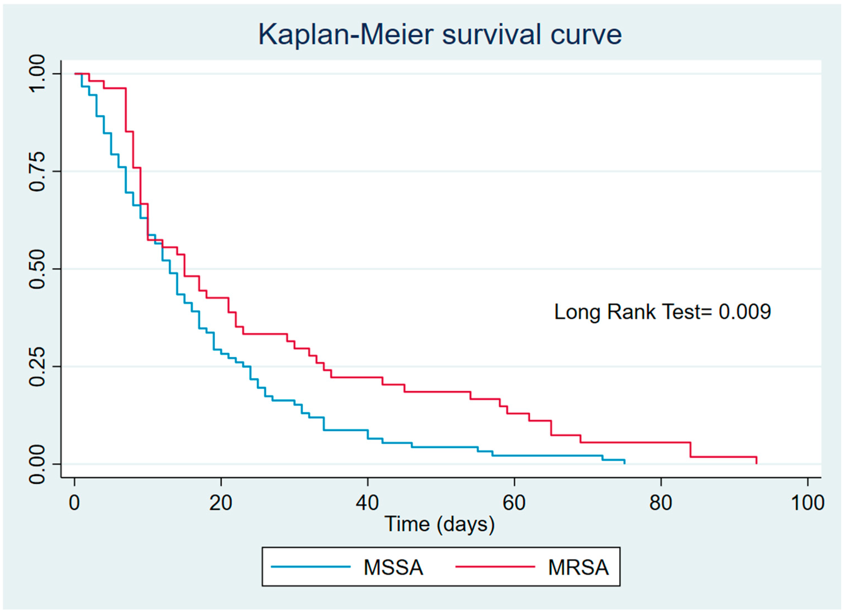Click the final drop of the red MRSA curve
Viewport: 845px width, 614px height.
point(756,460)
